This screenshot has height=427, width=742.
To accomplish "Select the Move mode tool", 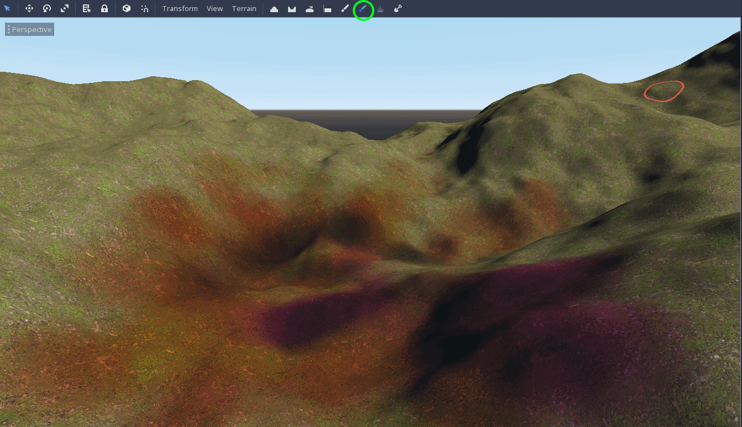I will [29, 8].
